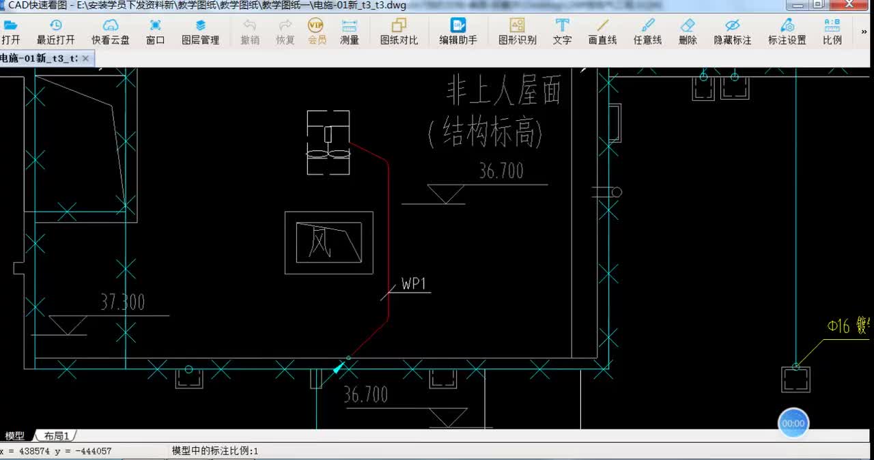Open 图纸对比 drawing compare tool
The height and width of the screenshot is (460, 874).
pos(399,32)
